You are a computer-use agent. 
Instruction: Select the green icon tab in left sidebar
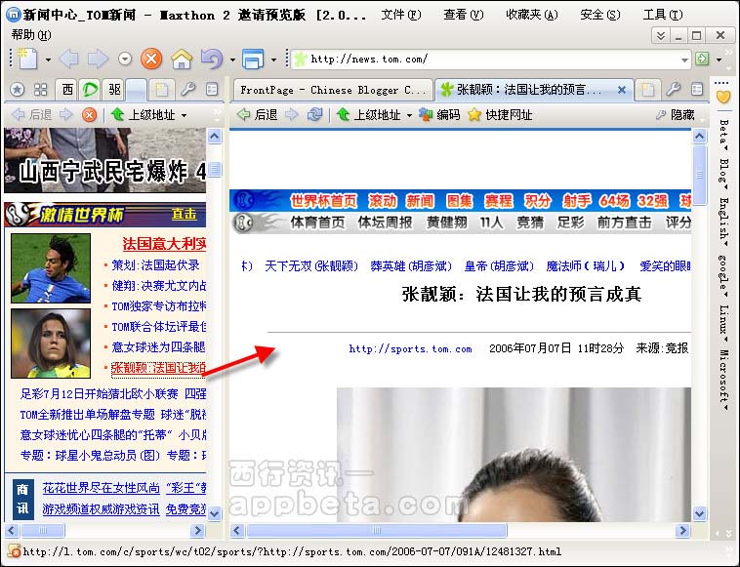tap(91, 89)
